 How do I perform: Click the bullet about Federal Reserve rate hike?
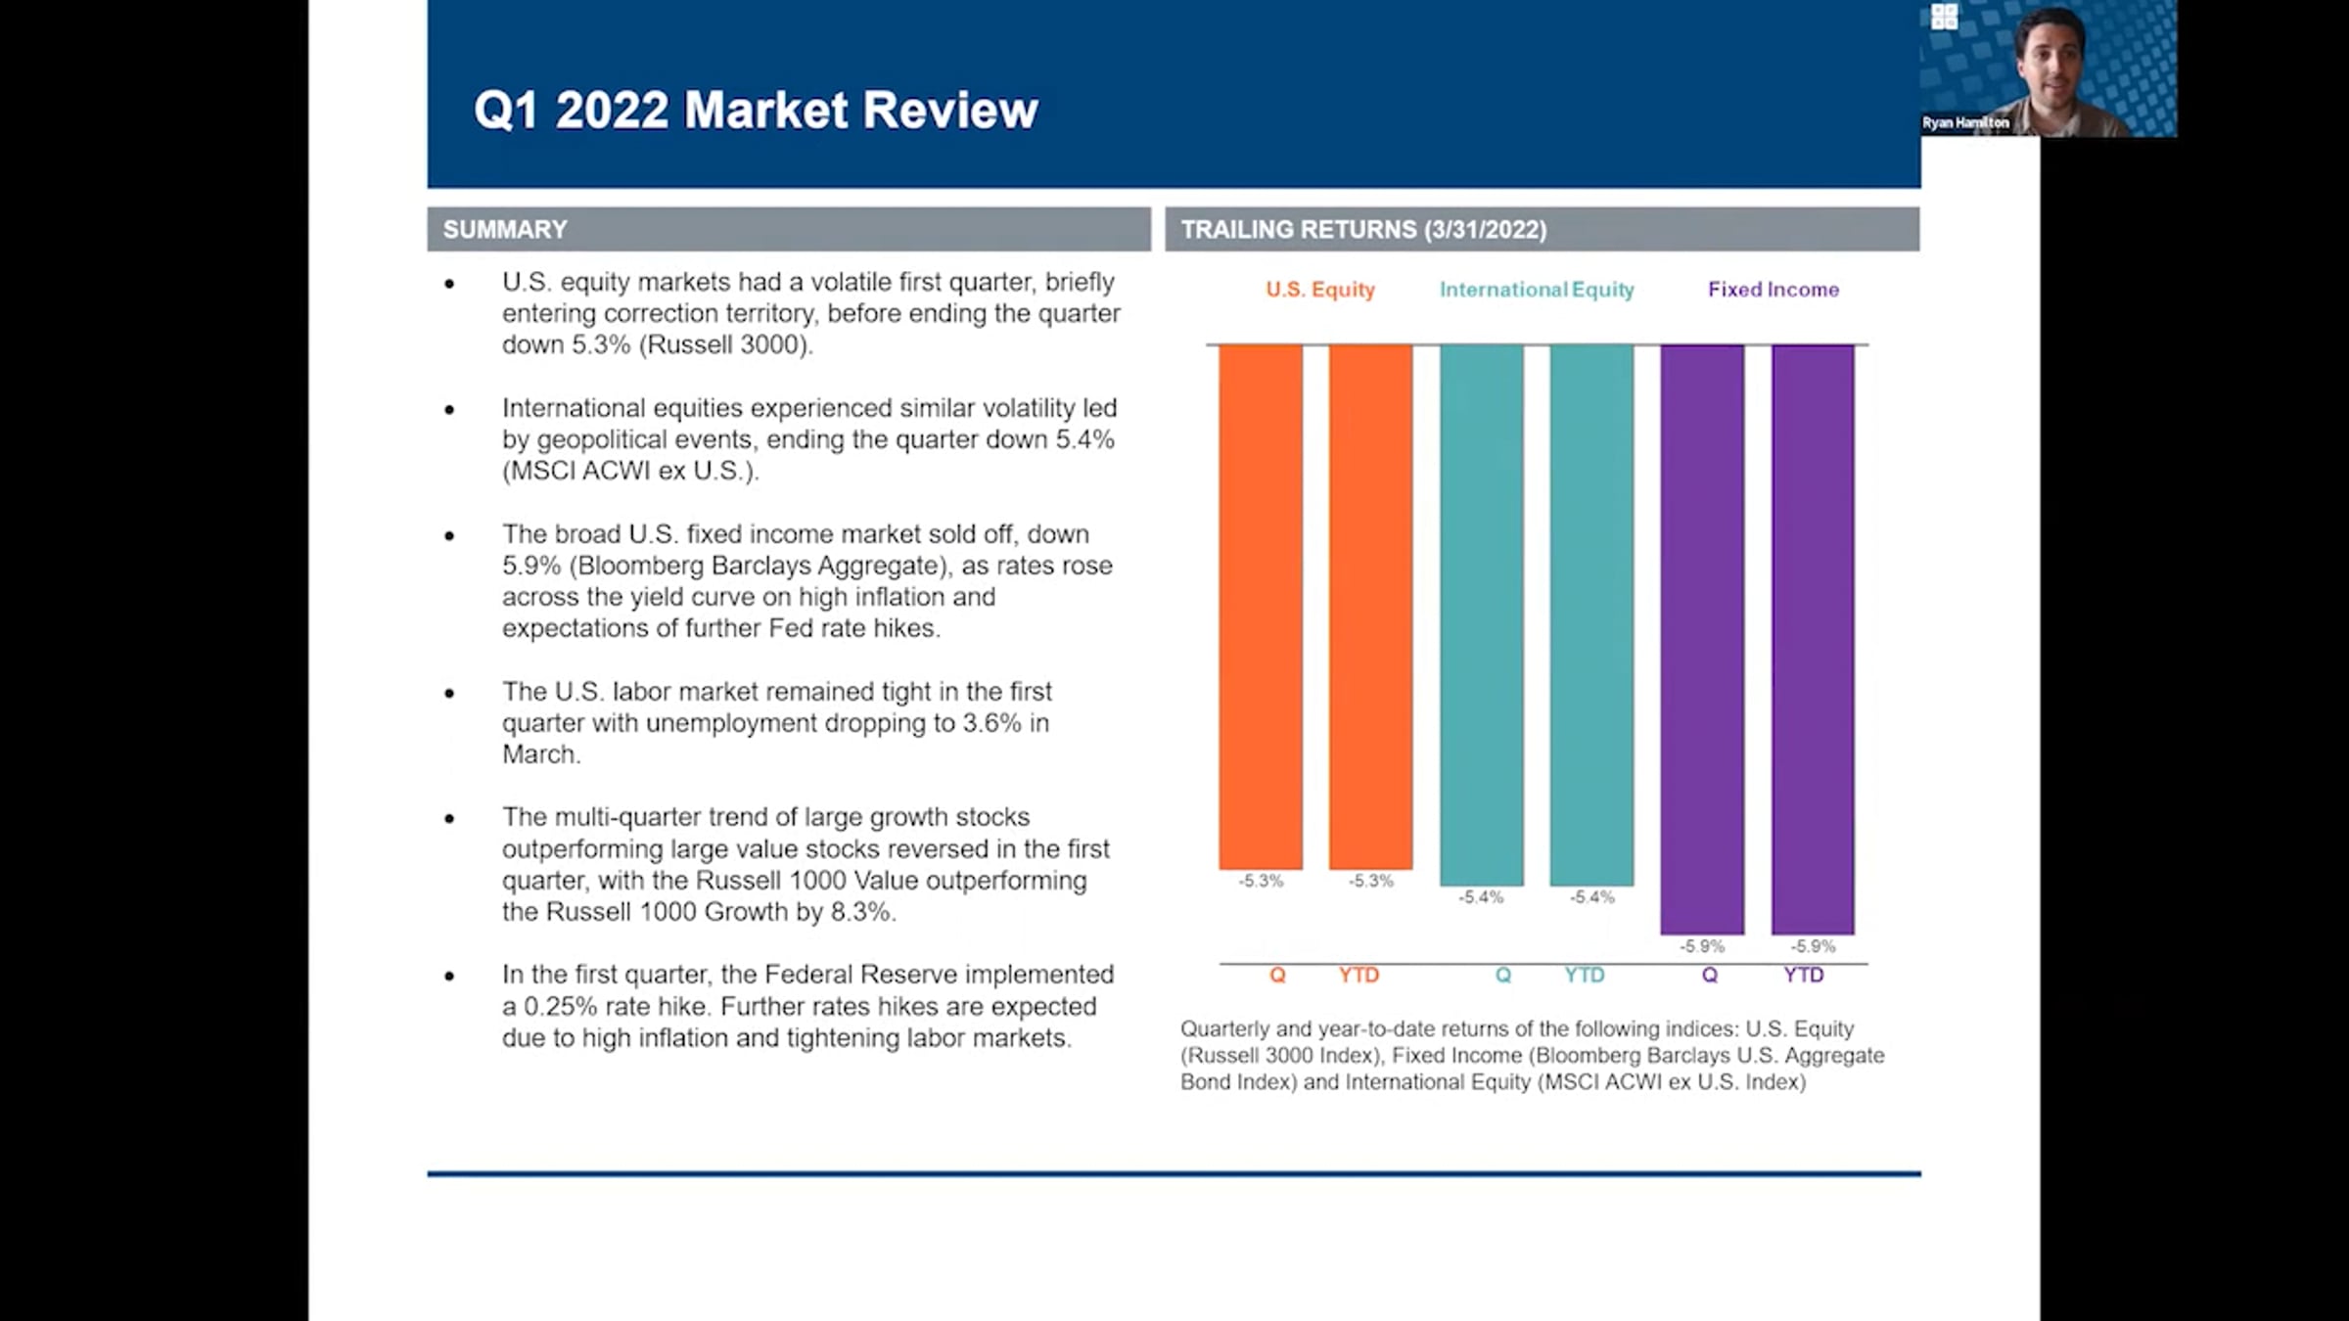(x=807, y=1006)
